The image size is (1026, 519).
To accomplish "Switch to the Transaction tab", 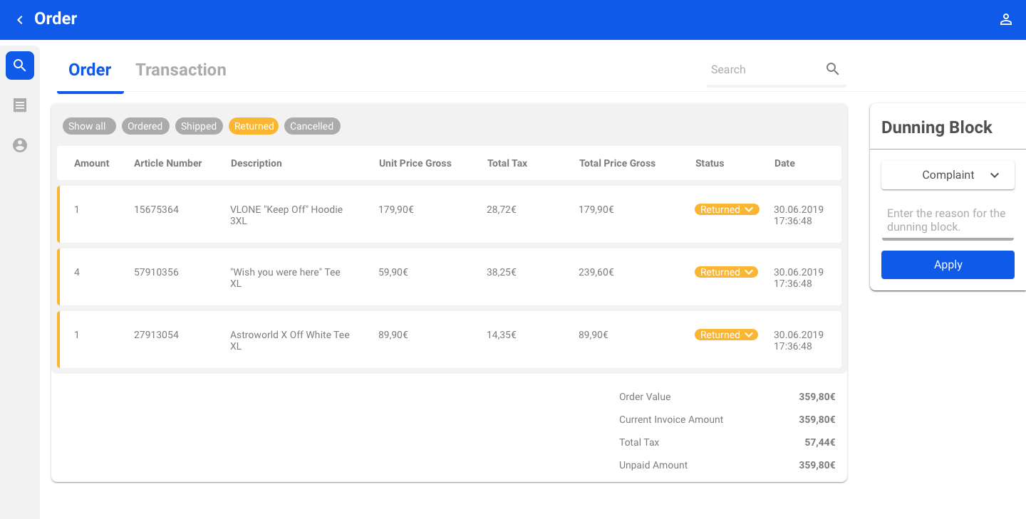I will (x=181, y=70).
